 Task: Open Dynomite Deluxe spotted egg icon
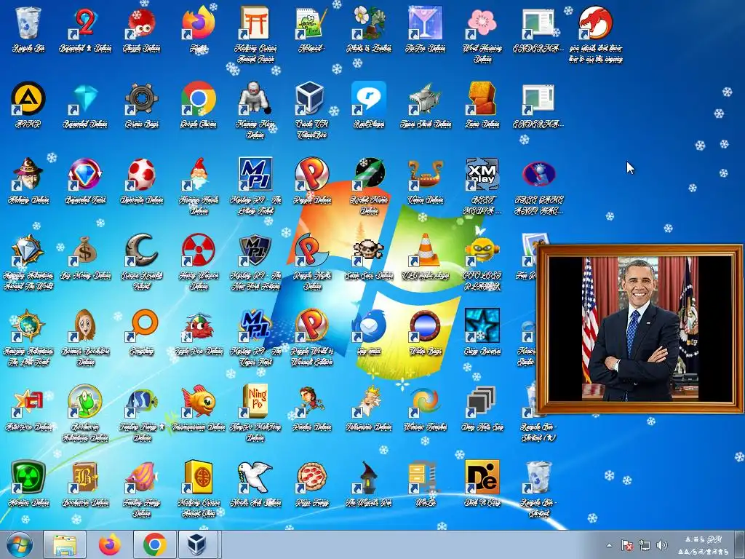tap(141, 174)
